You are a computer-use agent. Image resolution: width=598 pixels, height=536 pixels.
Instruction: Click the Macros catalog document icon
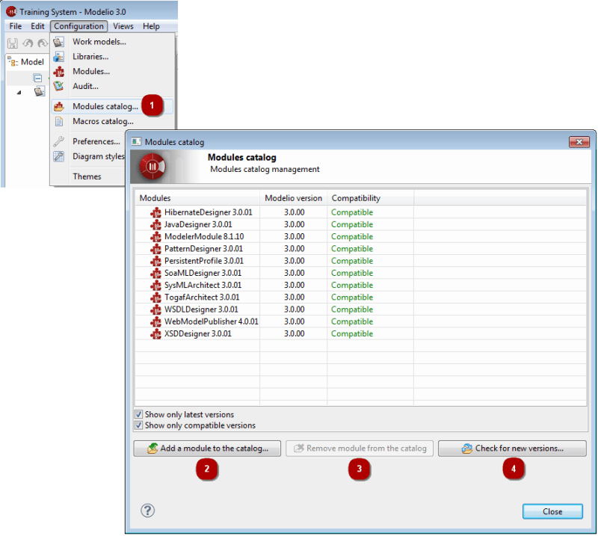point(59,121)
